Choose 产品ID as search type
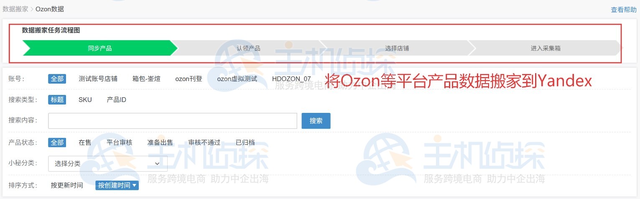Screen dimensions: 640x199 click(117, 99)
